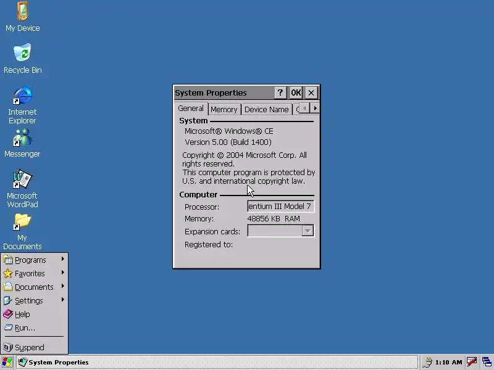Click OK in System Properties title bar
Image resolution: width=494 pixels, height=370 pixels.
click(296, 92)
